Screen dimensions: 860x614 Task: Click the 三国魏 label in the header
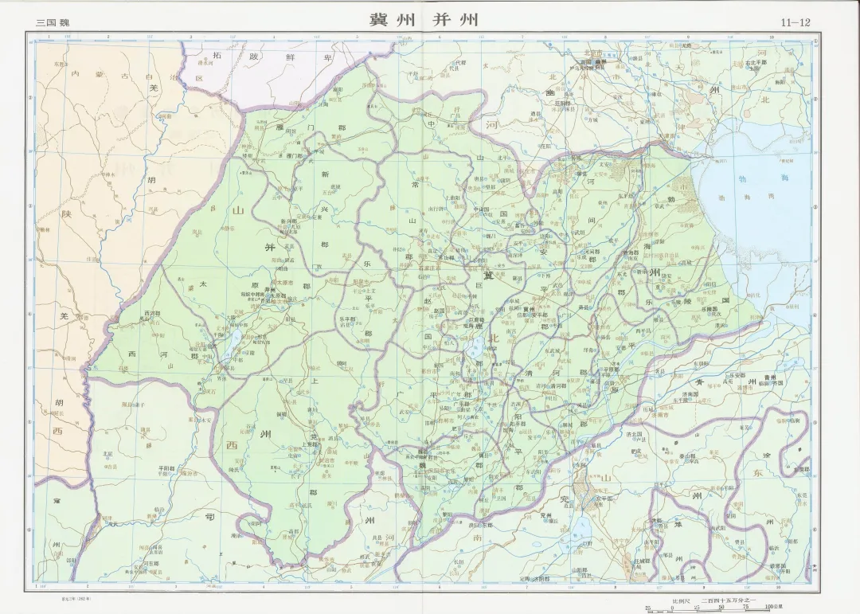pos(53,22)
